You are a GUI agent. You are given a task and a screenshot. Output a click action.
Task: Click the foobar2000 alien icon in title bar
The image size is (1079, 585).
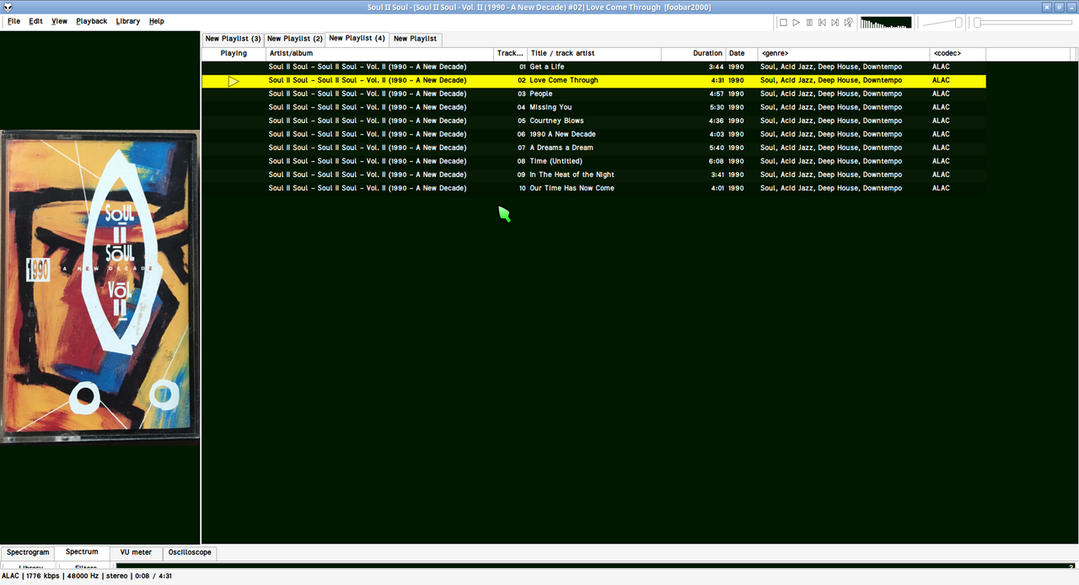(x=7, y=7)
